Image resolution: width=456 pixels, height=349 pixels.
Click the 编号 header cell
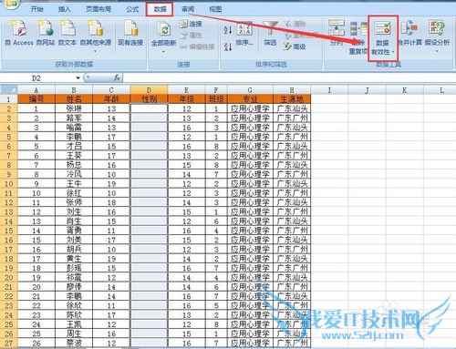point(36,99)
